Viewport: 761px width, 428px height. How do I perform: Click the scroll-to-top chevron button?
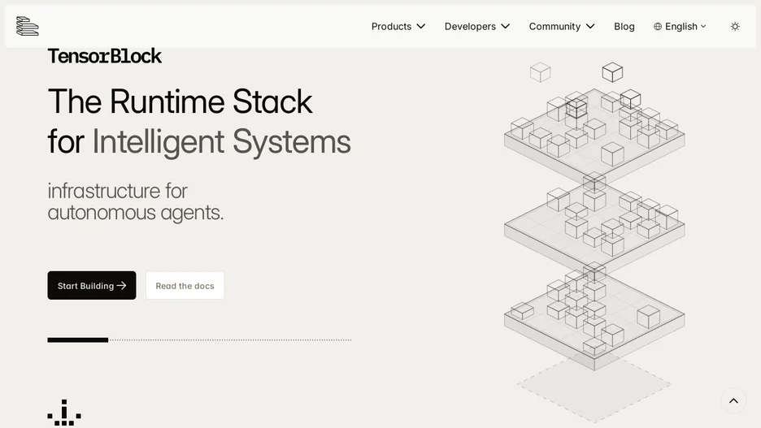tap(733, 400)
